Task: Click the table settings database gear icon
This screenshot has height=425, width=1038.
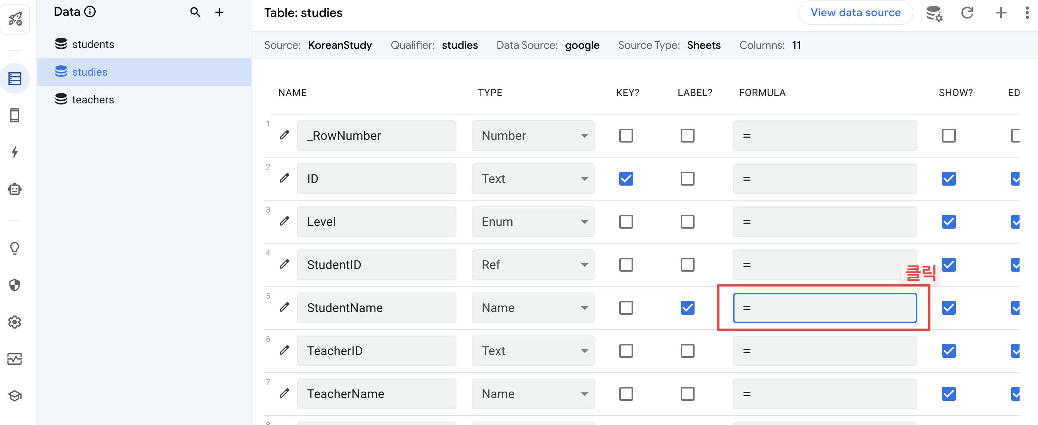Action: click(x=934, y=13)
